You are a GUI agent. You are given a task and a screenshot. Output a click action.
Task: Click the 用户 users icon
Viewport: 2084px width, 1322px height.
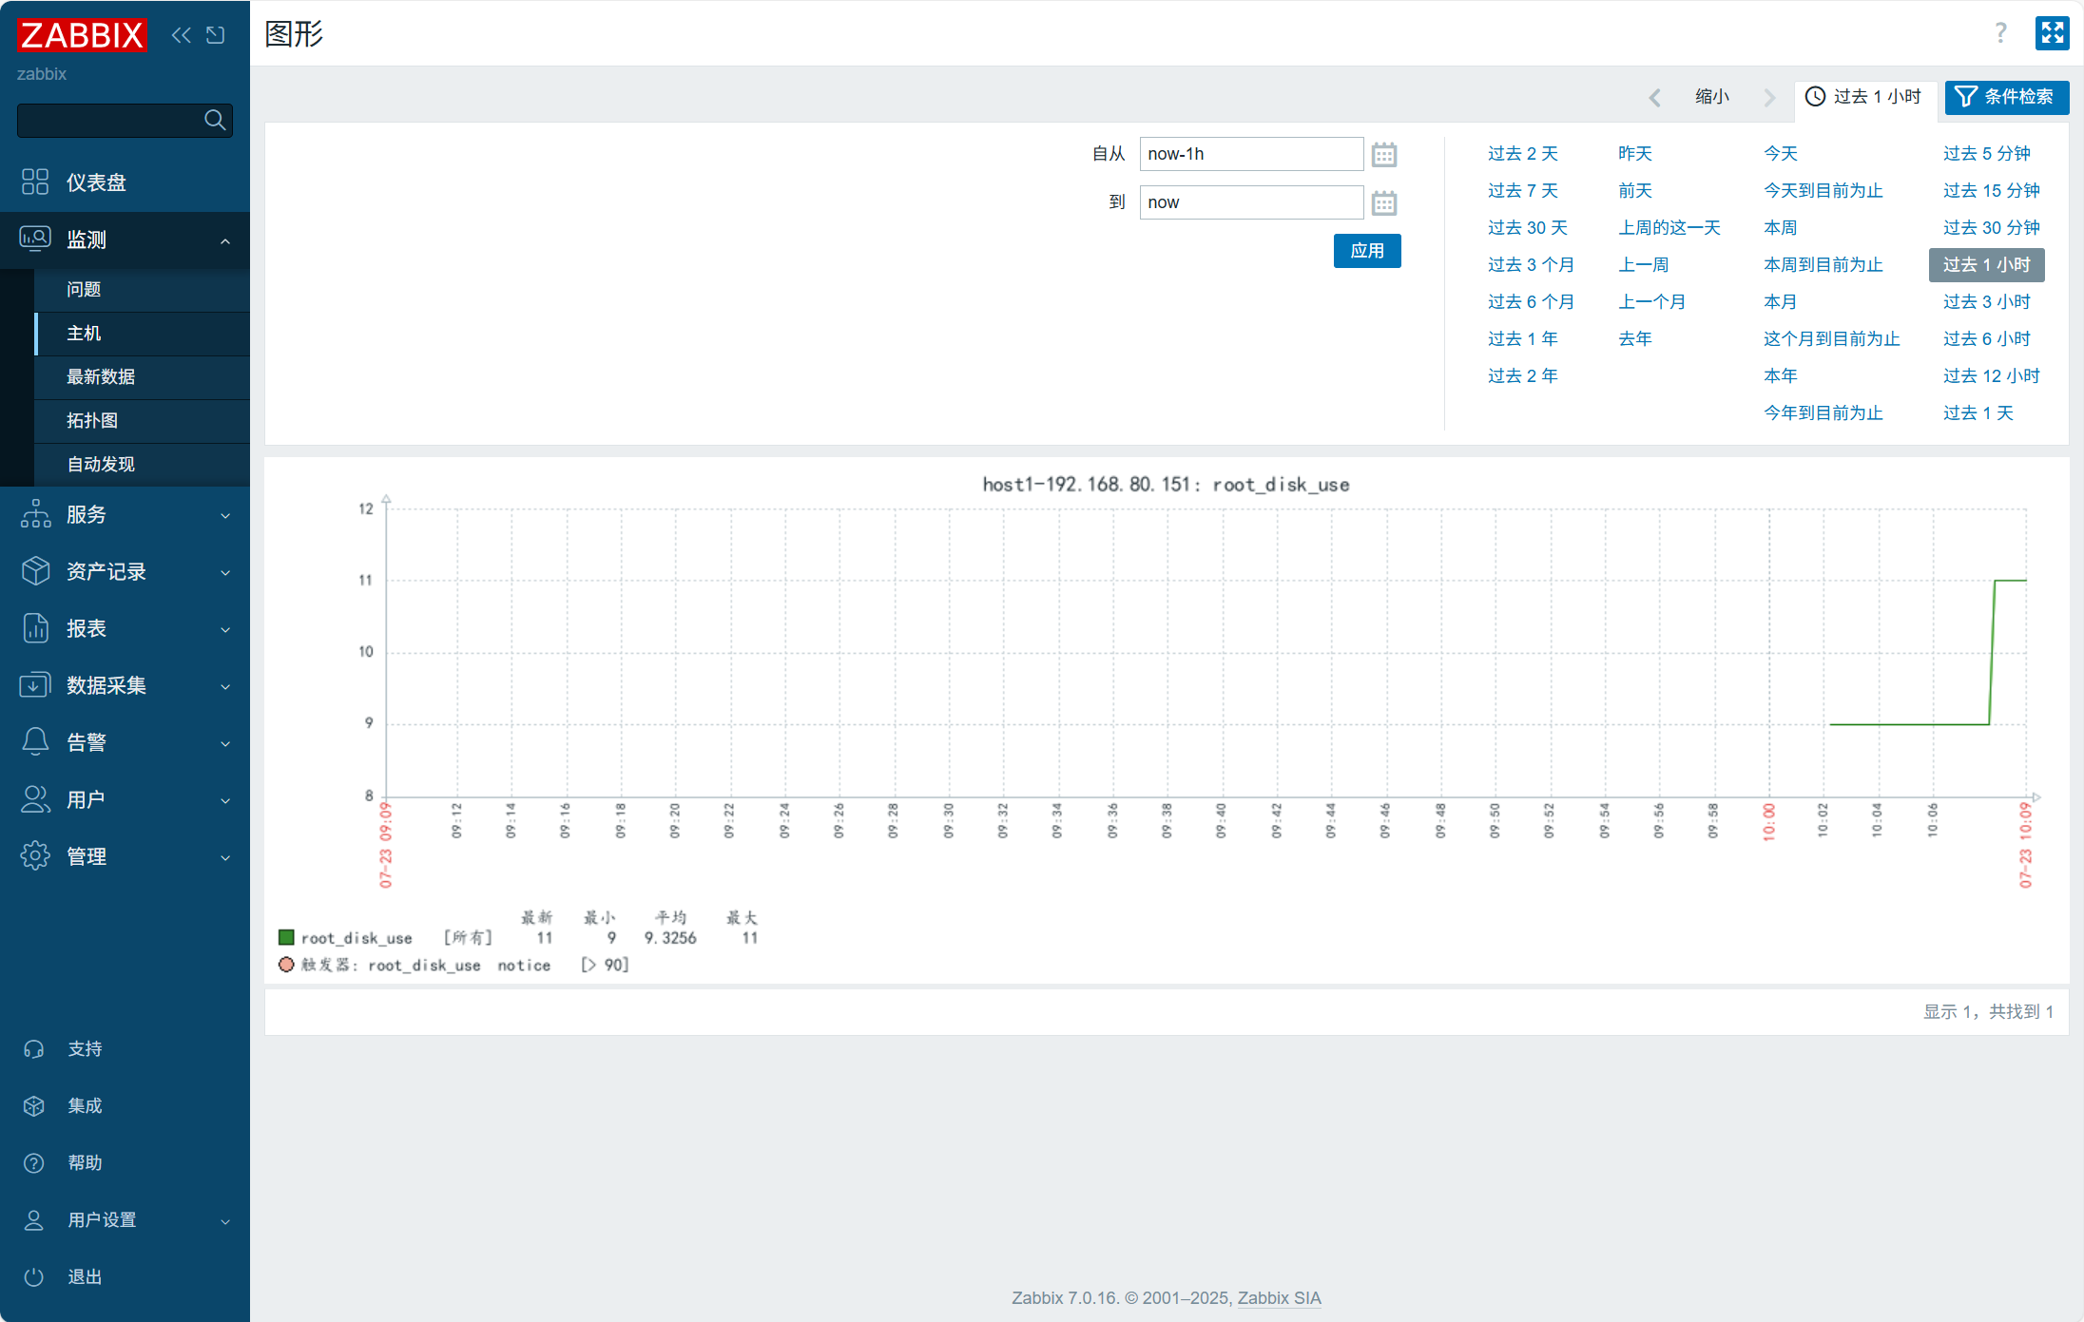pyautogui.click(x=35, y=799)
